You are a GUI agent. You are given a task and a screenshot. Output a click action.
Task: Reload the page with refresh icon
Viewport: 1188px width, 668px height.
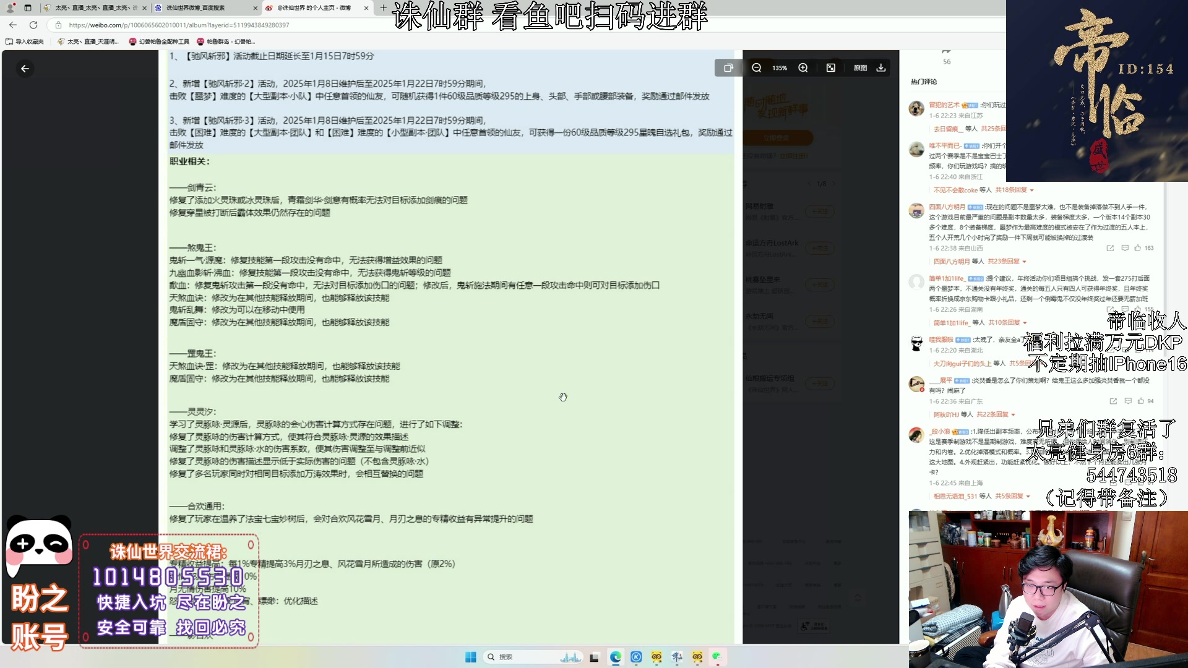pos(33,25)
